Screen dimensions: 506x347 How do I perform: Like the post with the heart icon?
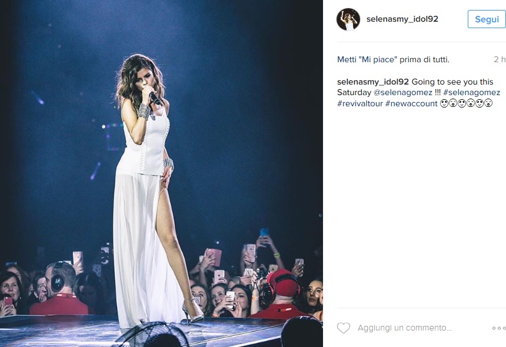point(344,328)
